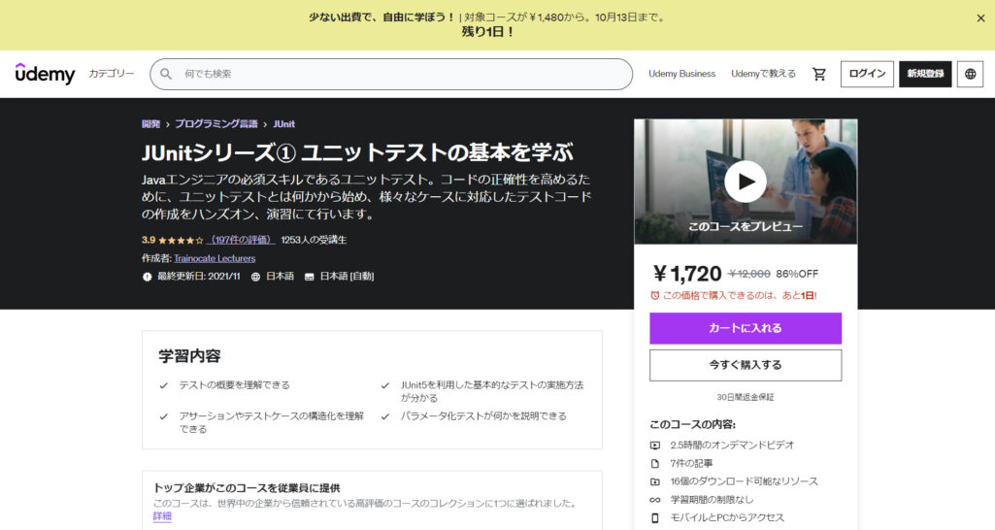Open the カテゴリー menu
Viewport: 995px width, 530px height.
tap(112, 74)
